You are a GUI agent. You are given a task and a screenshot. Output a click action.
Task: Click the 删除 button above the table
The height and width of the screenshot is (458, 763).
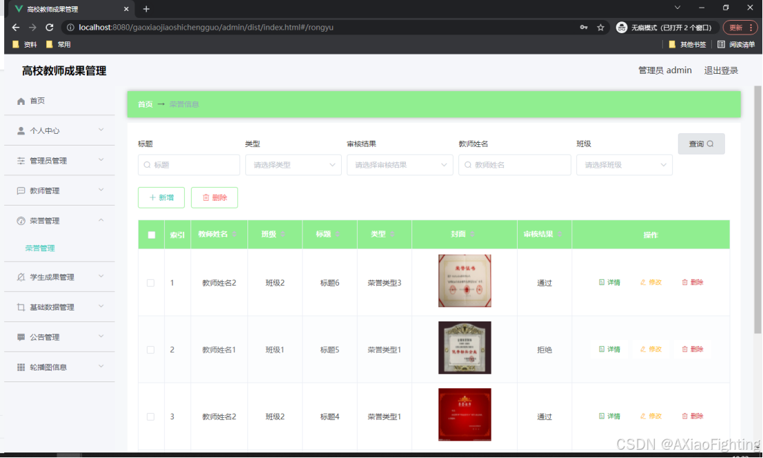[x=214, y=197]
